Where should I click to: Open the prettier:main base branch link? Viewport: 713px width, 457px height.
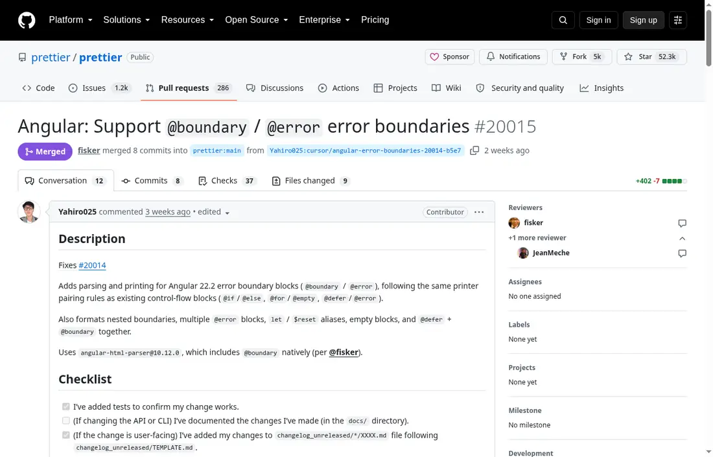217,150
